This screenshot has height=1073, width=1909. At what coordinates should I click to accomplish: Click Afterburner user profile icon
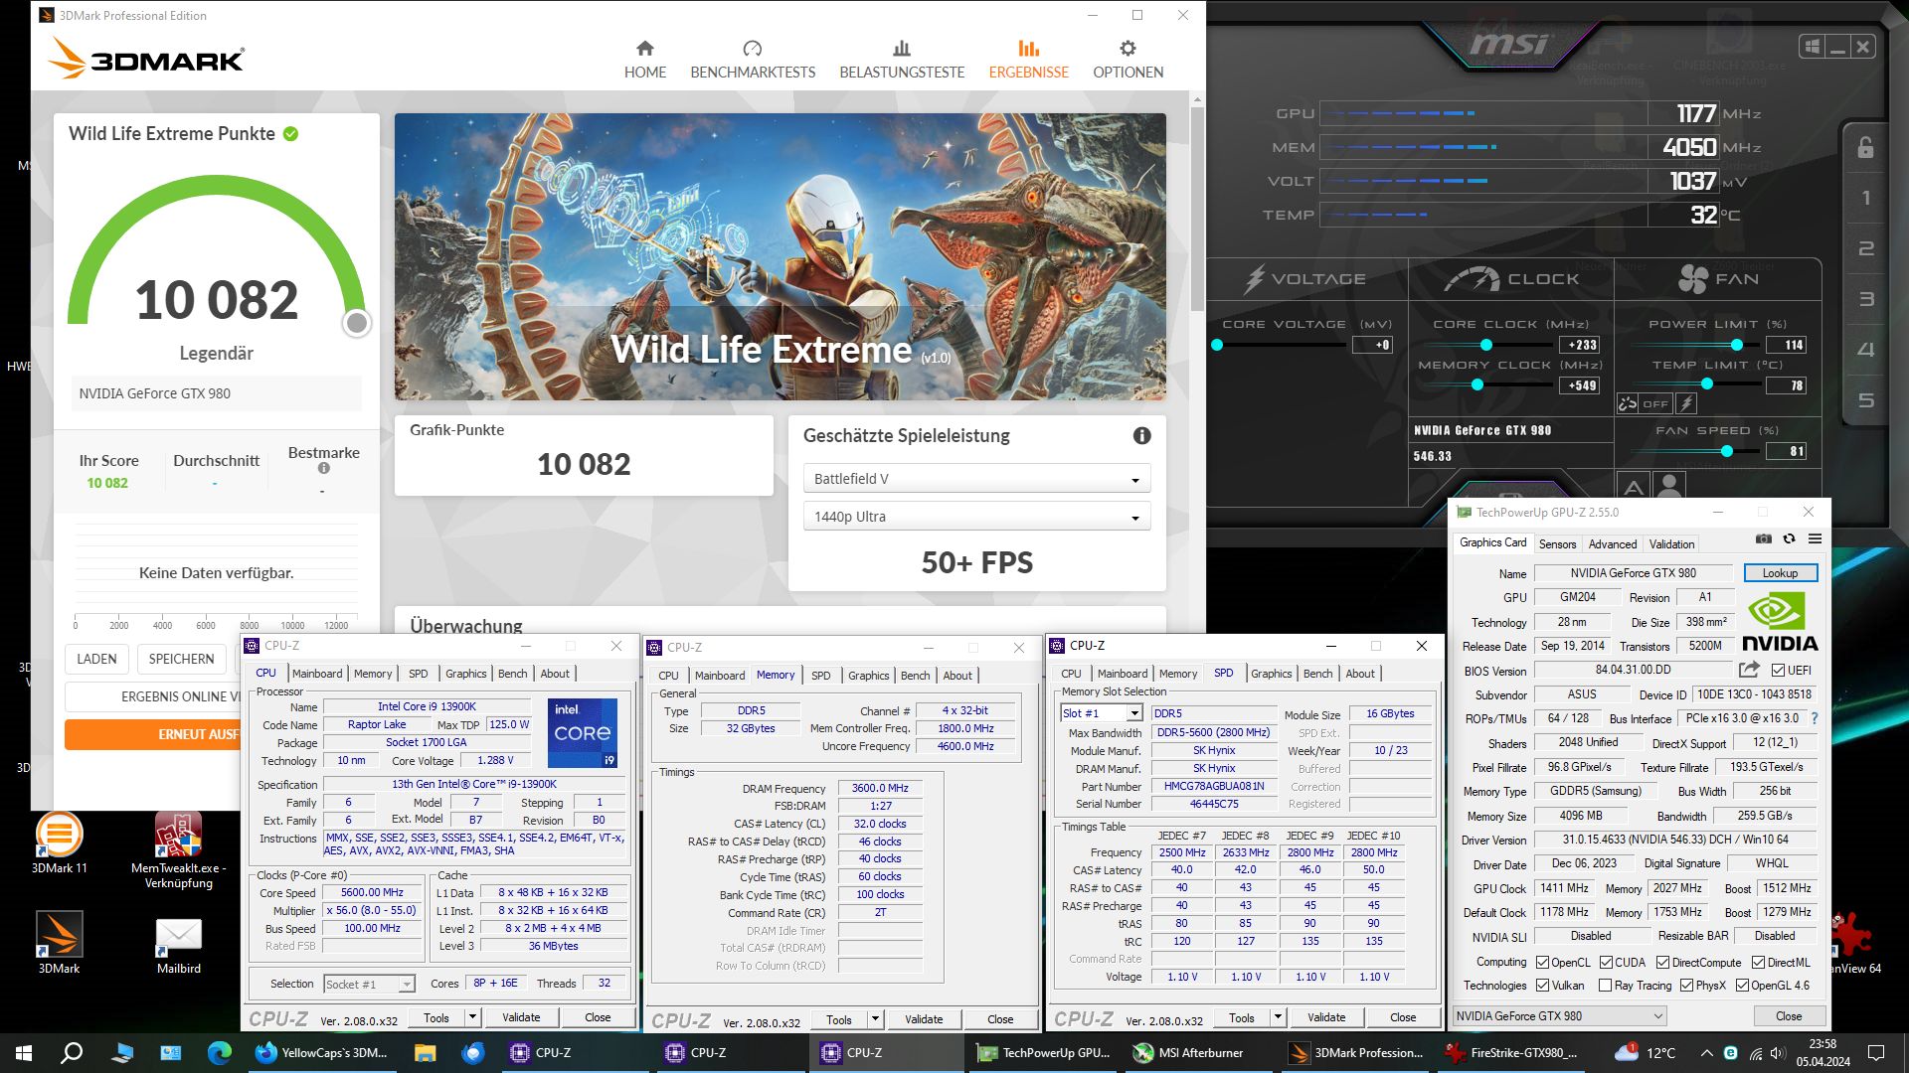[x=1669, y=486]
